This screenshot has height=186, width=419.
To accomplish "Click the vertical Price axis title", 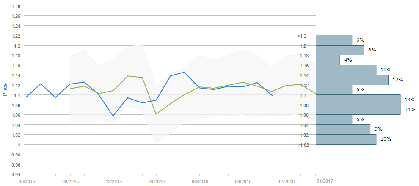I will click(5, 90).
